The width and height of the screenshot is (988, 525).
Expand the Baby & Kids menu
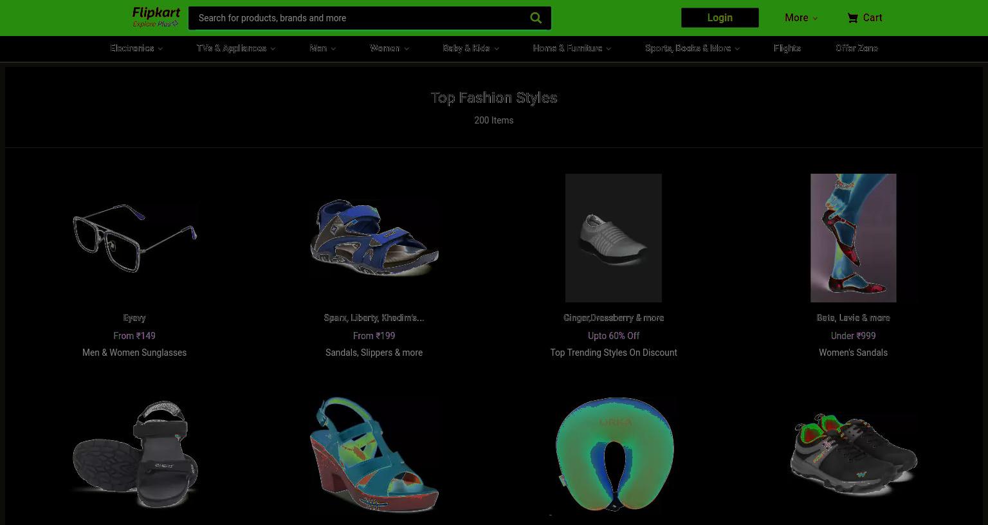pyautogui.click(x=471, y=48)
